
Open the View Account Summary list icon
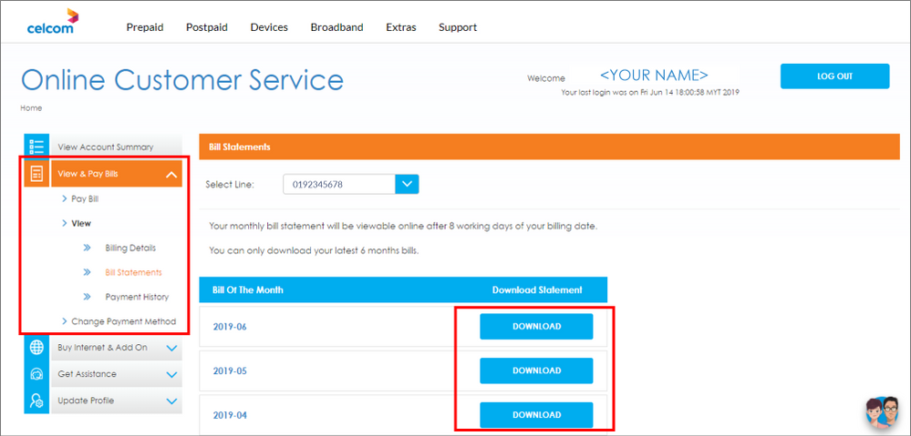37,147
